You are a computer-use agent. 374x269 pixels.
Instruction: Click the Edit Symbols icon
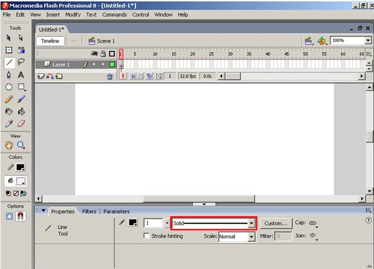pyautogui.click(x=322, y=41)
